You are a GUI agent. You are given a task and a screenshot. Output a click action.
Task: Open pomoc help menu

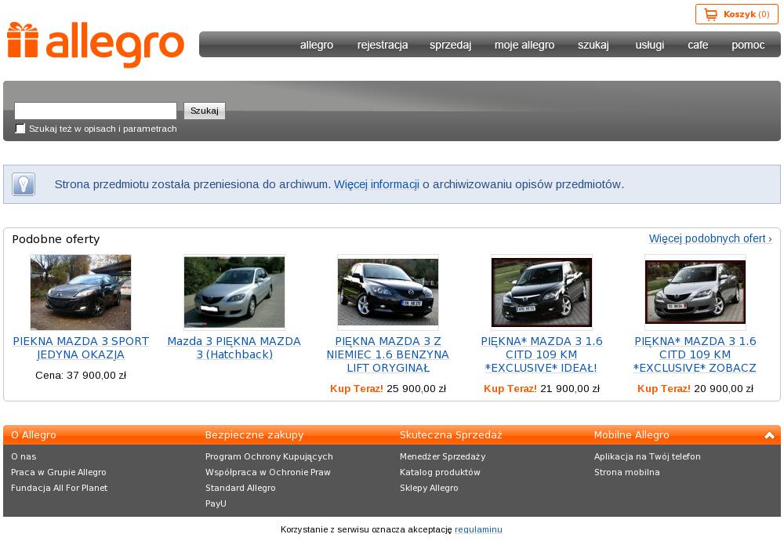click(x=748, y=45)
